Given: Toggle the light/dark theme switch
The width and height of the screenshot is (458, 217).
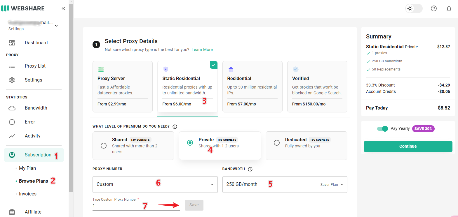Looking at the screenshot, I should pyautogui.click(x=414, y=8).
